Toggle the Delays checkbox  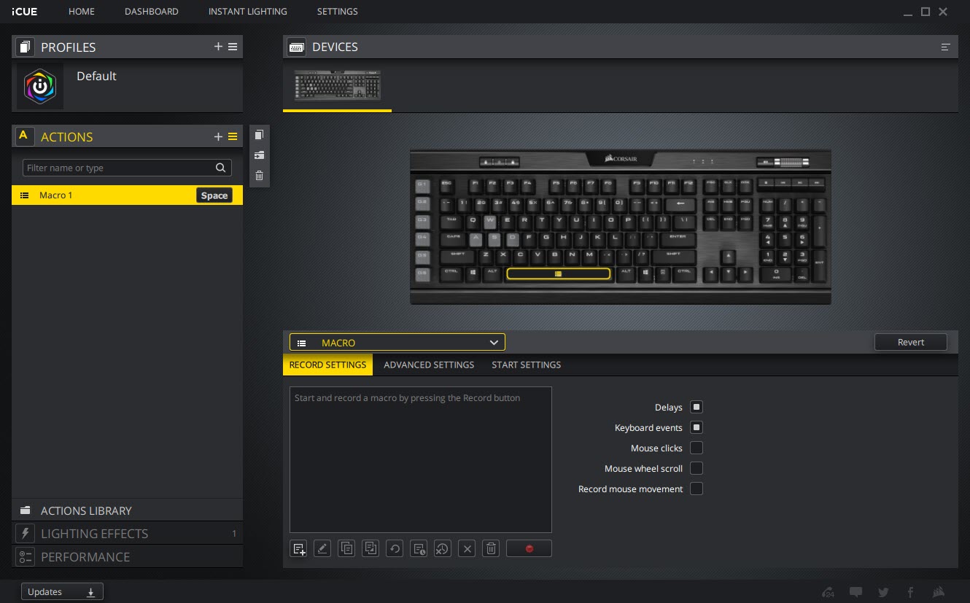point(697,407)
